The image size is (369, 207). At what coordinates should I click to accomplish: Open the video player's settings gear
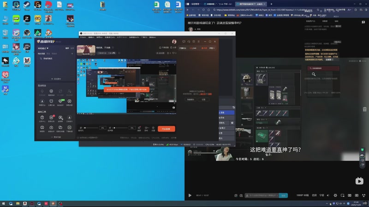(x=335, y=195)
